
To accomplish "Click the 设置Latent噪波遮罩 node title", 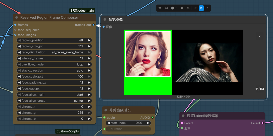I will pyautogui.click(x=203, y=116).
